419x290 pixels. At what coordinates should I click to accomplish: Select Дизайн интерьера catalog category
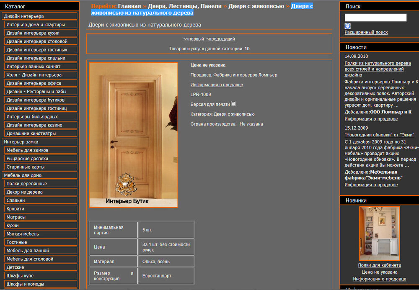click(x=39, y=16)
